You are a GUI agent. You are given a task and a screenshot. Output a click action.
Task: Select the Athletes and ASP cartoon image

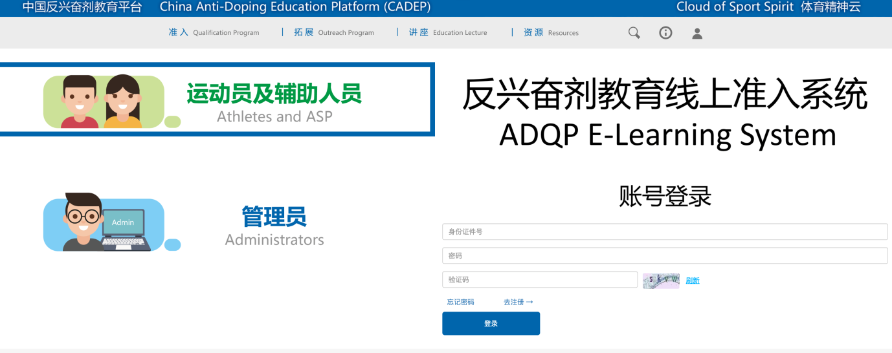[x=112, y=102]
